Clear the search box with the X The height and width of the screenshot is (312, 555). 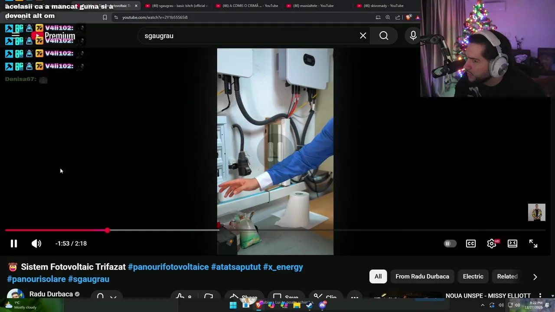[x=363, y=36]
